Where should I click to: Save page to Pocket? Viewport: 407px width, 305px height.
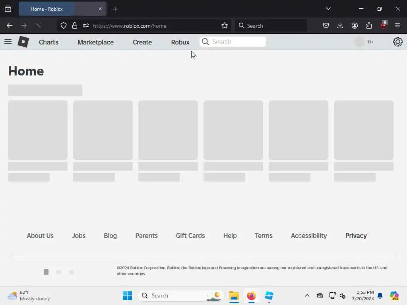[x=326, y=25]
